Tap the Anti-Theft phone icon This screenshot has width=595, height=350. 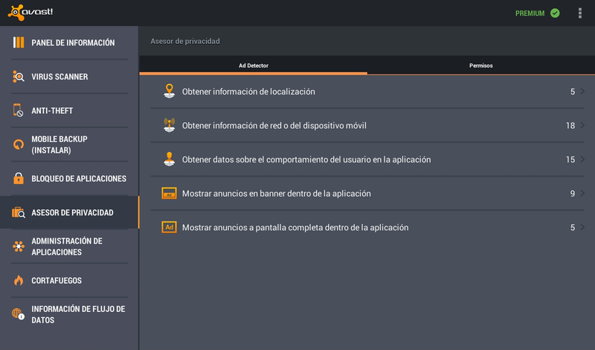18,110
